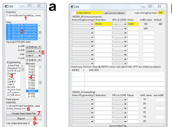This screenshot has width=172, height=127.
Task: Open the U-drift dropdown showing Udrift V
Action: pos(33,51)
